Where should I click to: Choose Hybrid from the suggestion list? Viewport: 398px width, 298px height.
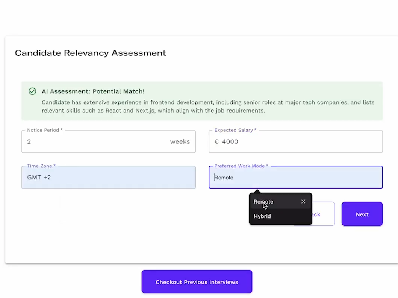(x=262, y=216)
